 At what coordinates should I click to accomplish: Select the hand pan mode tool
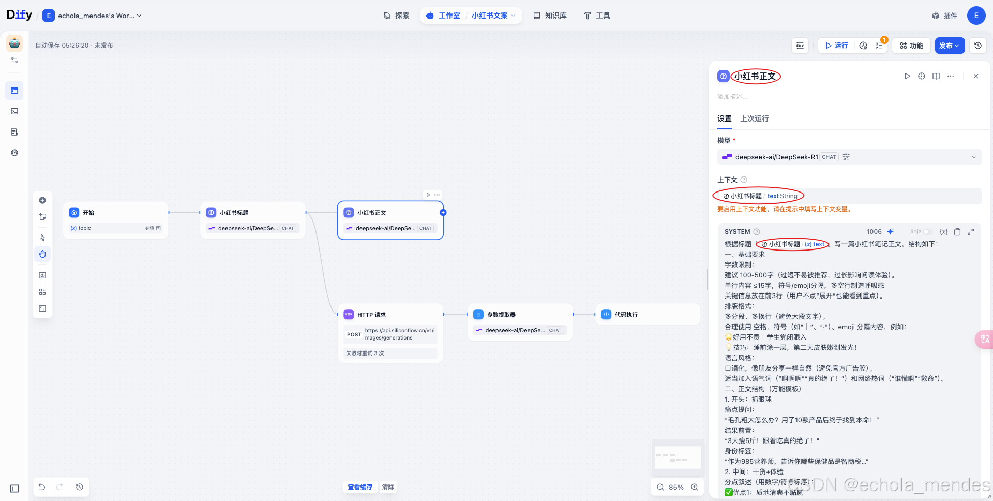[x=42, y=254]
